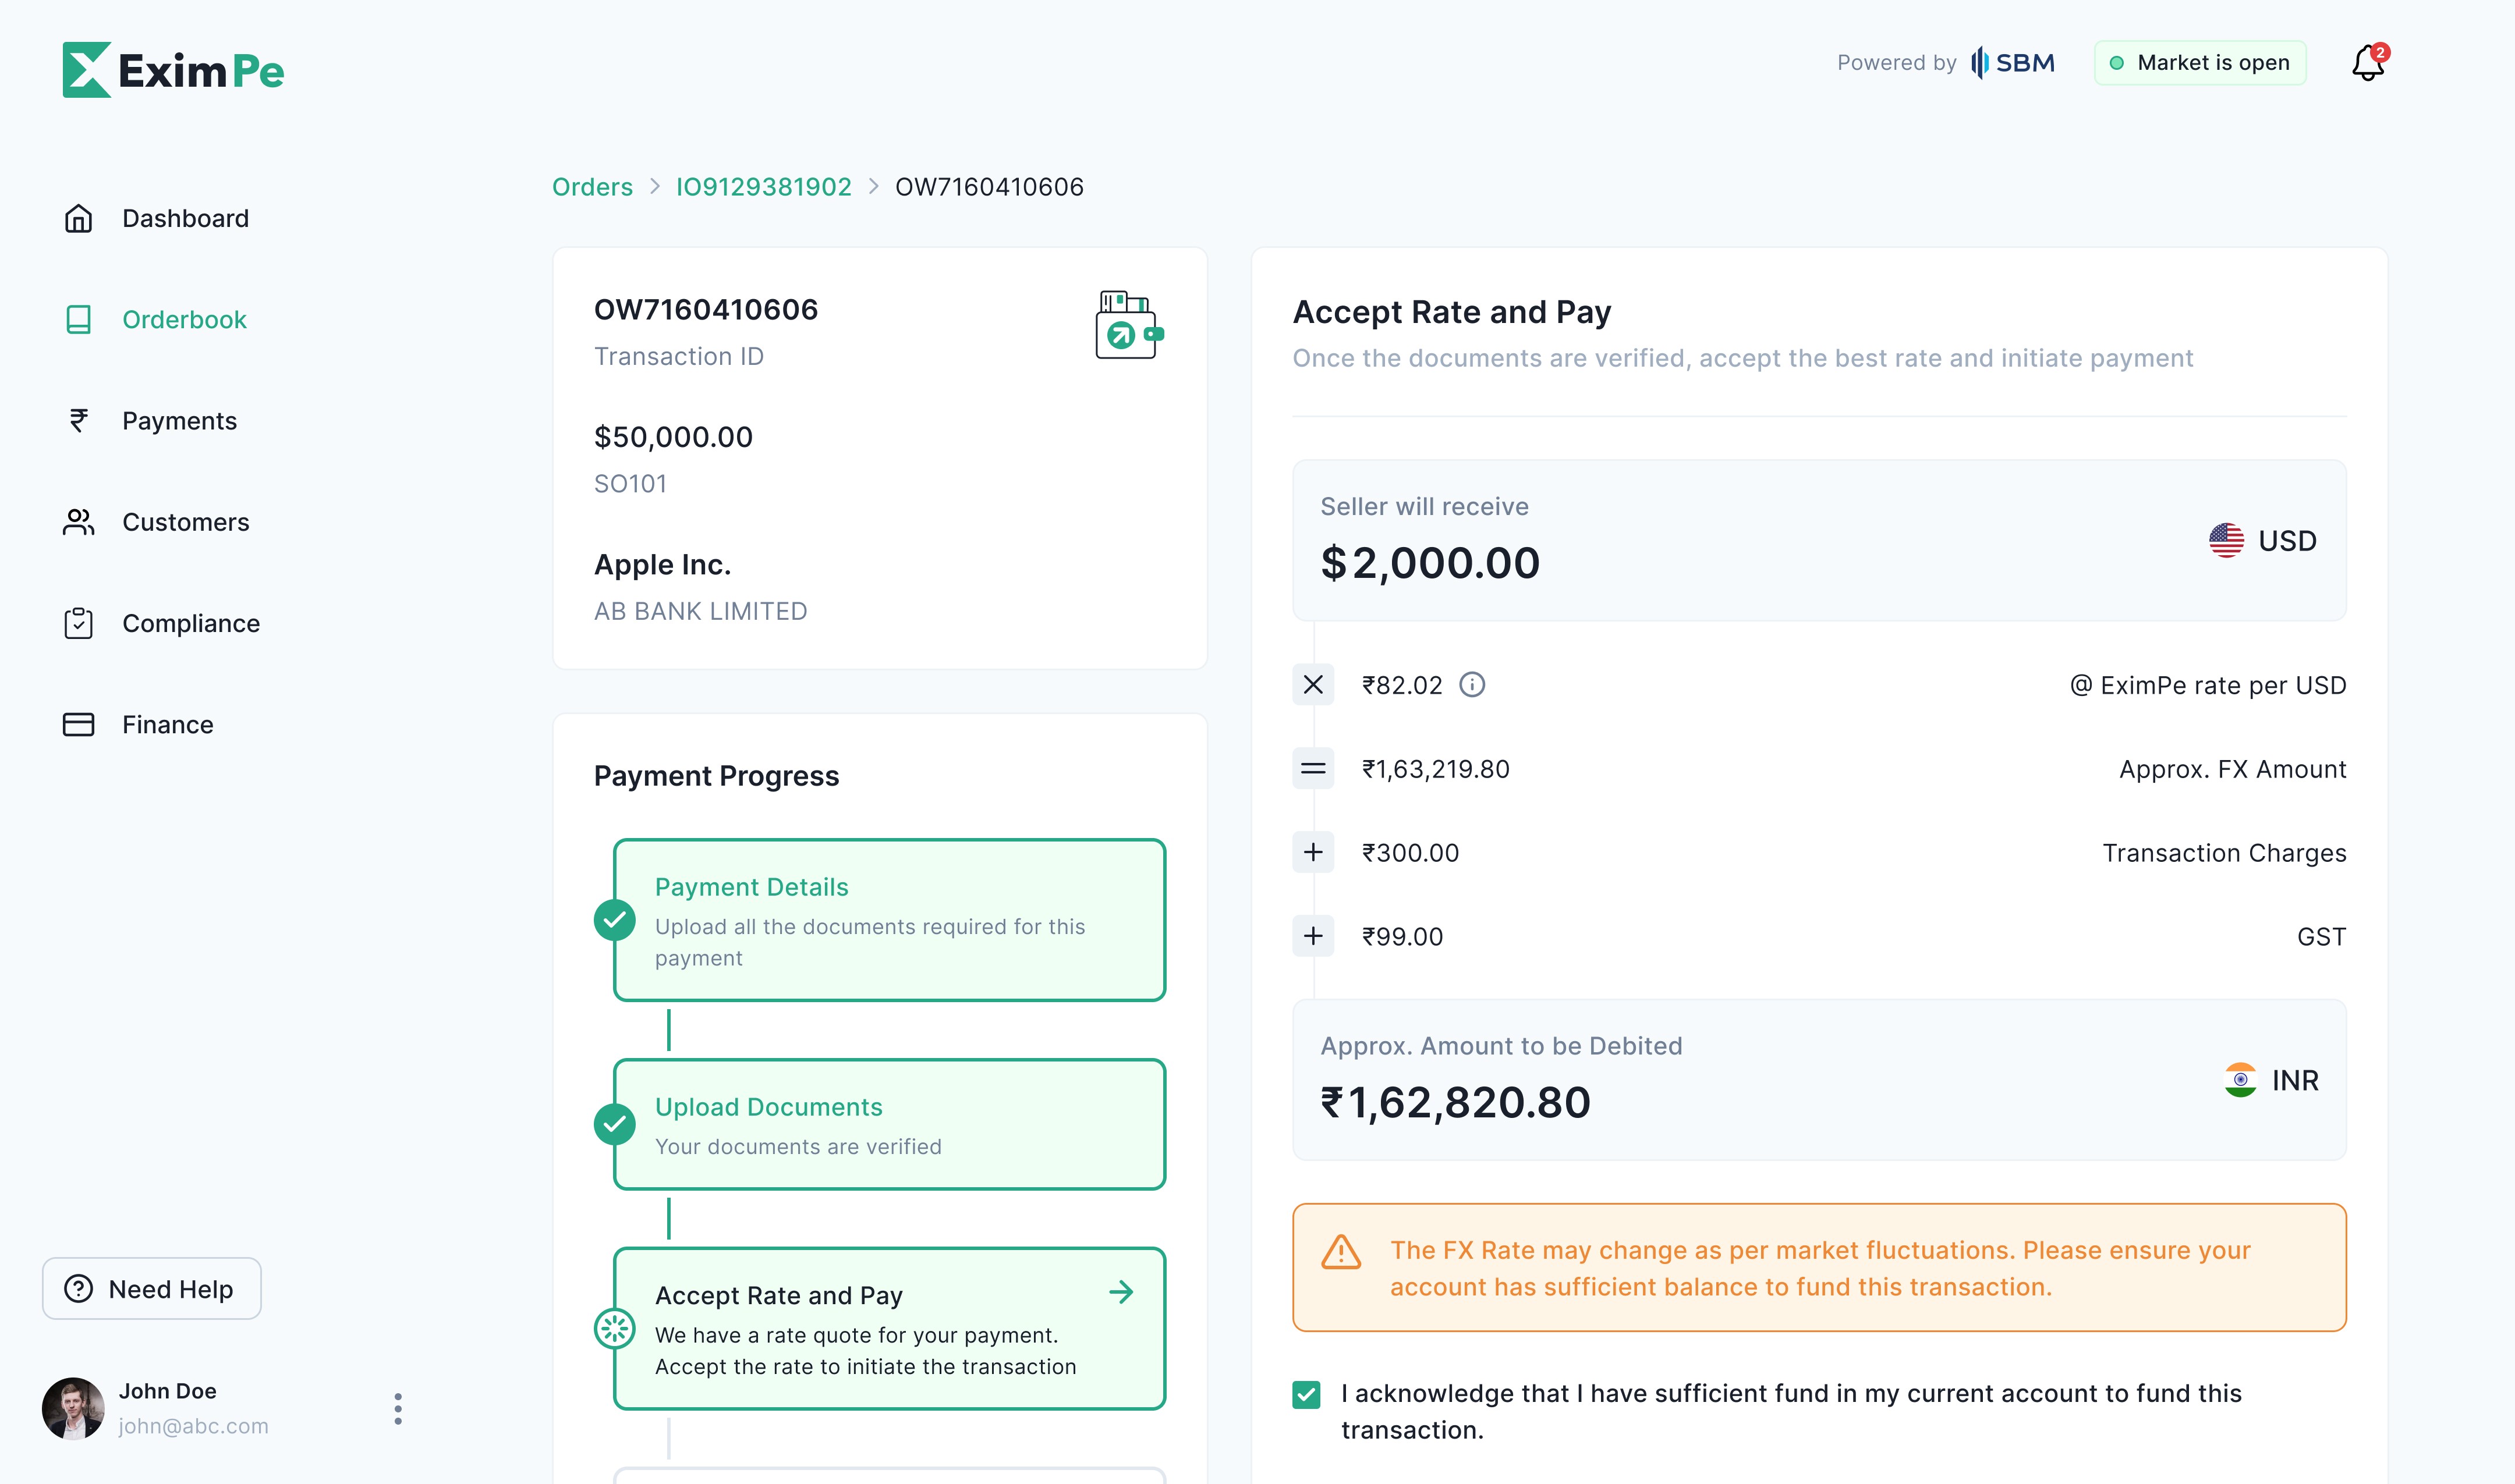Click the Customers people icon
The width and height of the screenshot is (2515, 1484).
point(78,522)
